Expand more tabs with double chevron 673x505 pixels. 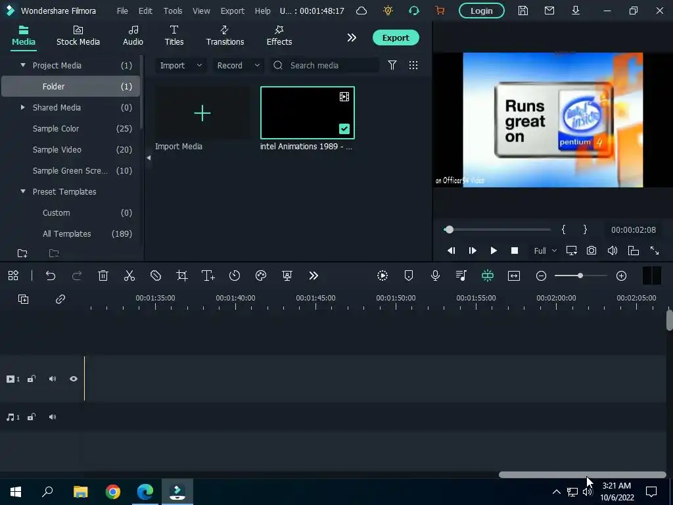tap(352, 37)
